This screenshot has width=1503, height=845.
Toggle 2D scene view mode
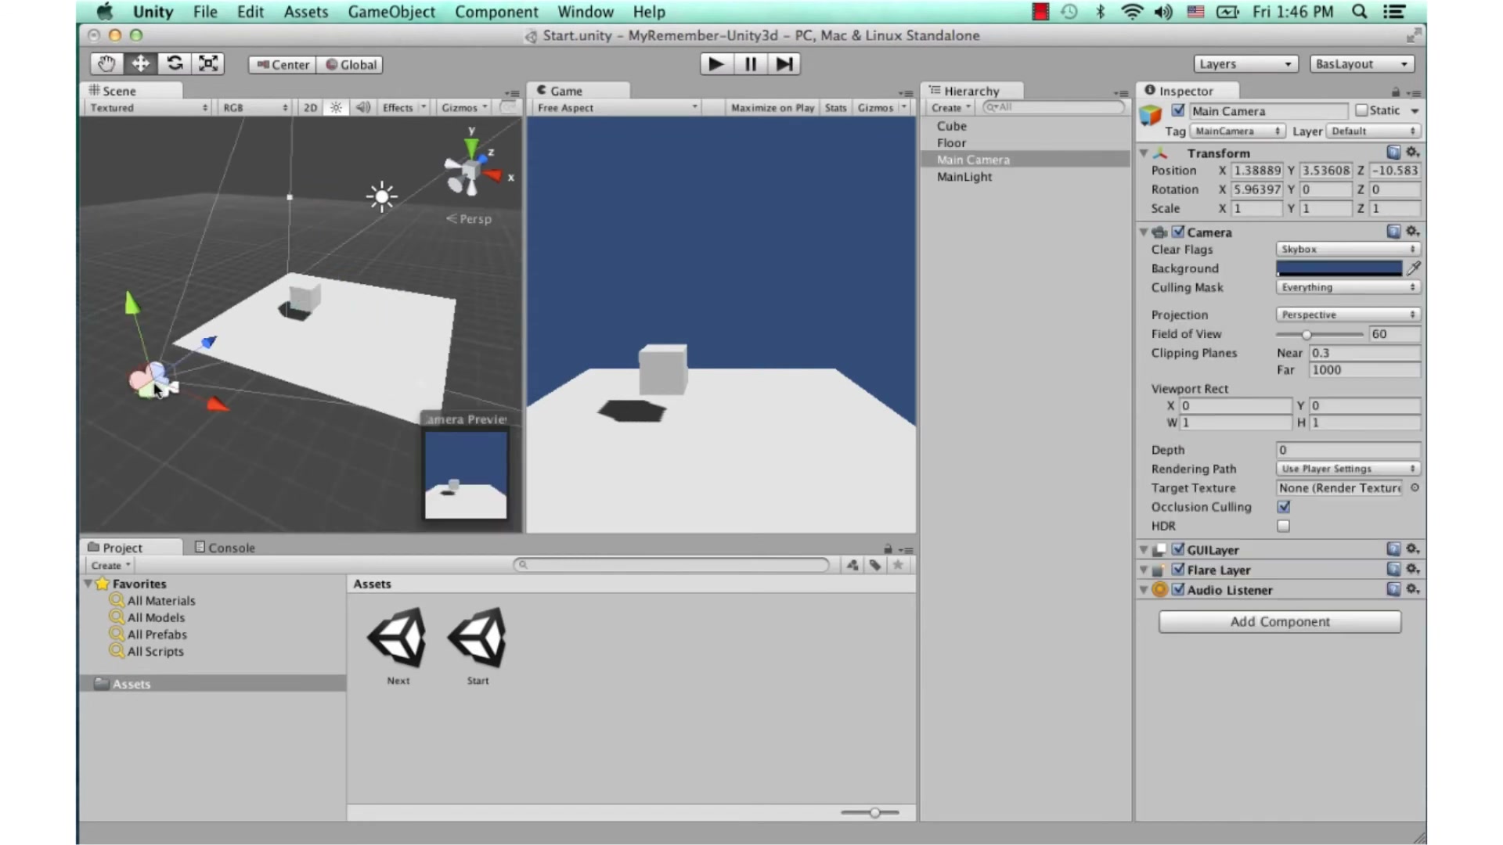coord(310,108)
